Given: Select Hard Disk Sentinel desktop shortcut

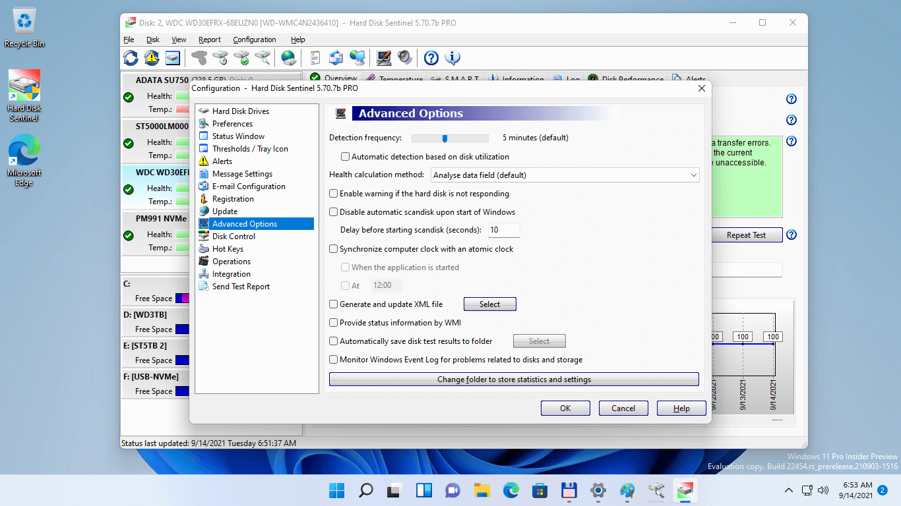Looking at the screenshot, I should point(24,96).
